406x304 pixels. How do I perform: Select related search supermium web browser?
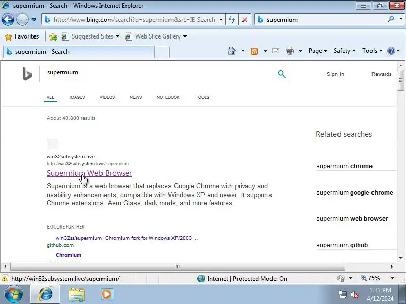352,219
